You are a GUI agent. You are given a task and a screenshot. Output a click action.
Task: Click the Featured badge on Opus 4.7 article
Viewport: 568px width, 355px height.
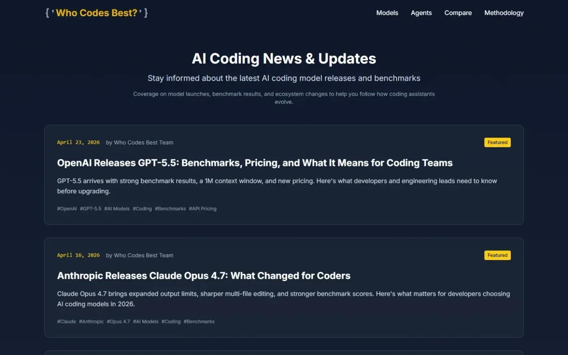pyautogui.click(x=497, y=255)
